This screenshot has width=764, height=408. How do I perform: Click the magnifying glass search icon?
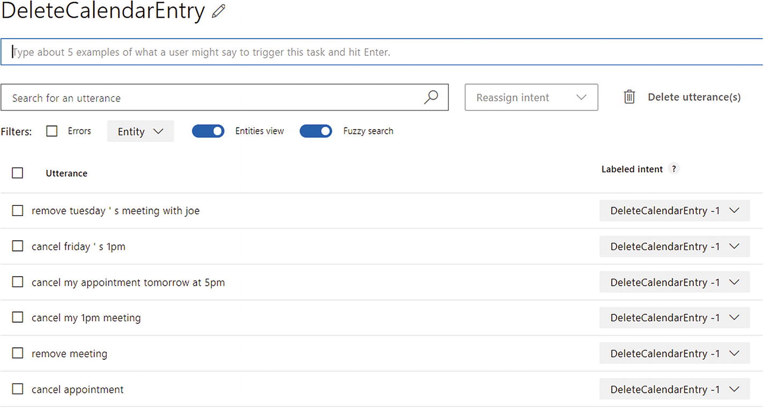(431, 97)
